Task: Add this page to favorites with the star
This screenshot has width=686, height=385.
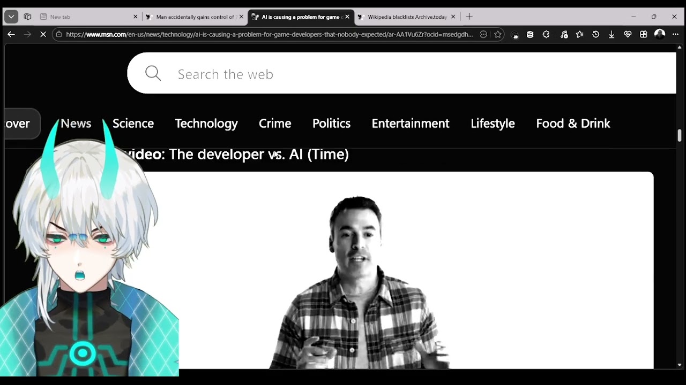Action: pyautogui.click(x=498, y=34)
